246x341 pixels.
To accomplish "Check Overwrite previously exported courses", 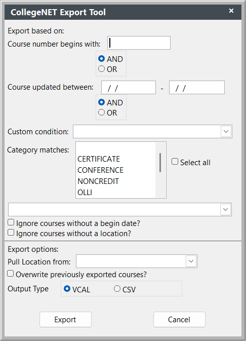I will tap(11, 274).
